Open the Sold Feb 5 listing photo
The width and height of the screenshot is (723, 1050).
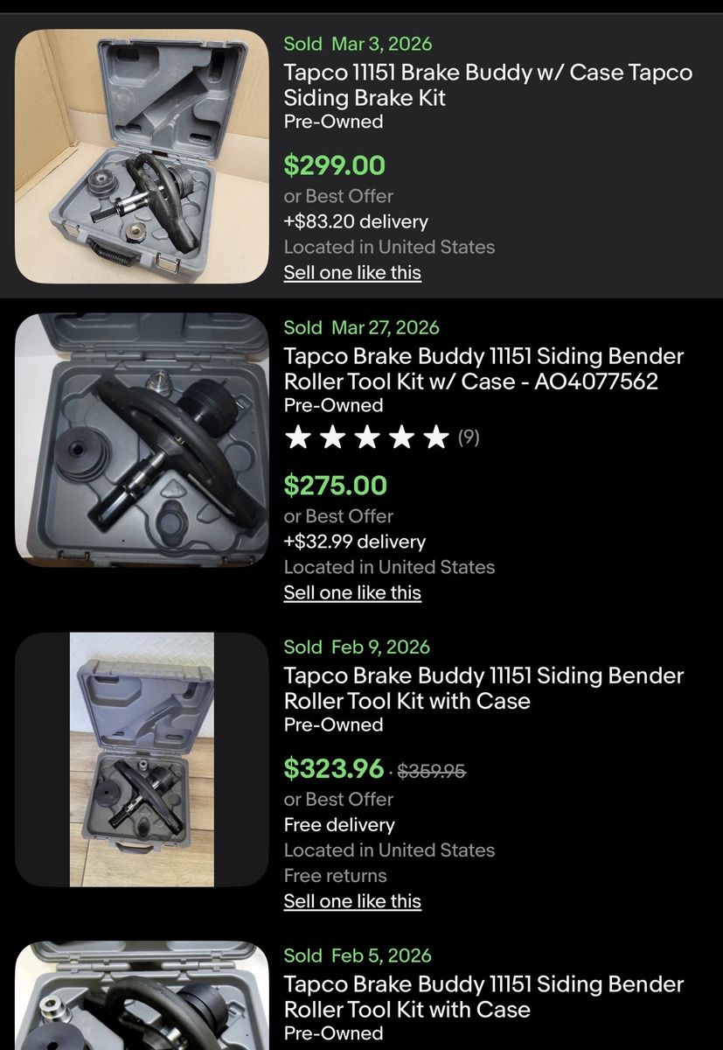click(142, 996)
